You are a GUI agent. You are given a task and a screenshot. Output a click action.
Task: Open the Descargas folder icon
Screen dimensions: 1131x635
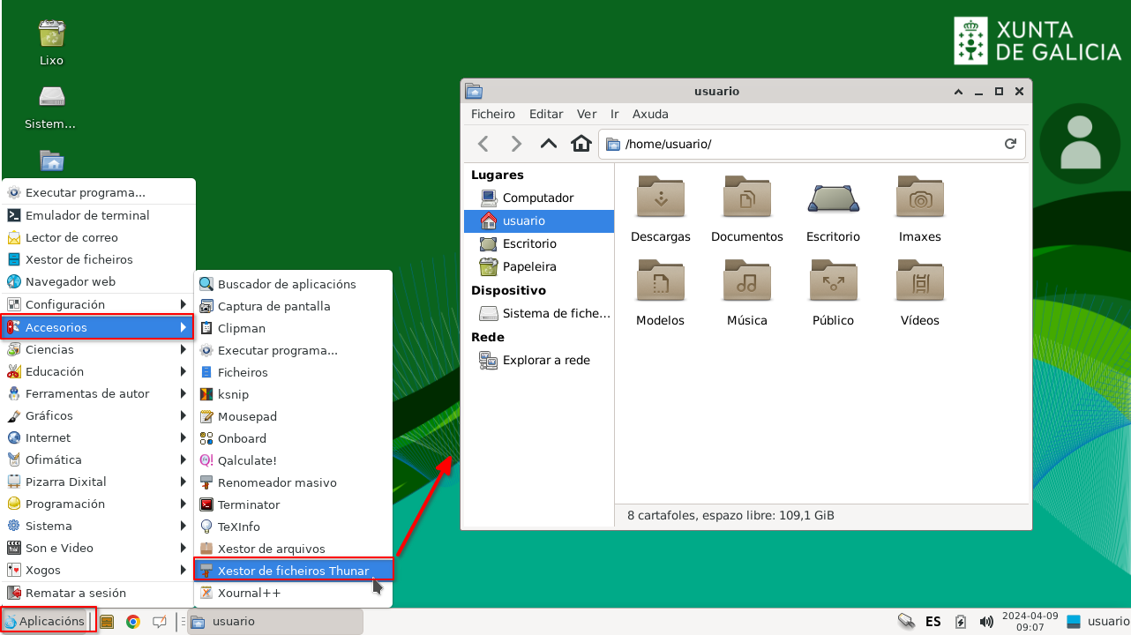(660, 197)
